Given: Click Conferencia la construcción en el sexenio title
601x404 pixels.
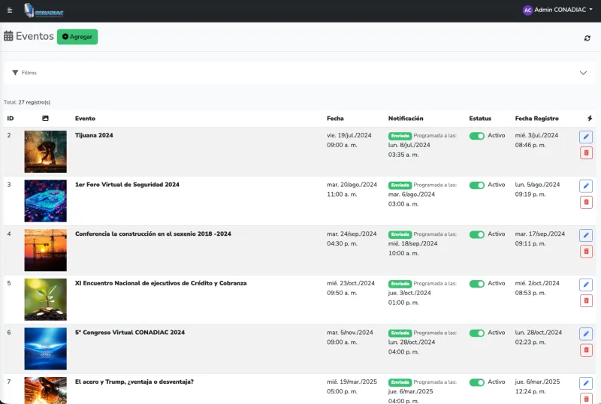Looking at the screenshot, I should (153, 234).
